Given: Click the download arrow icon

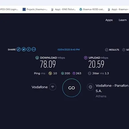Looking at the screenshot, I should pyautogui.click(x=37, y=58).
